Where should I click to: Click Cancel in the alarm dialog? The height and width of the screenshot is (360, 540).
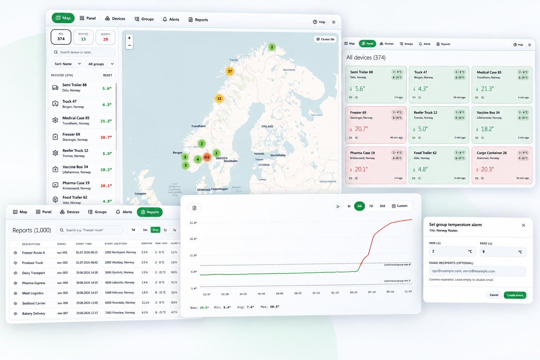pyautogui.click(x=494, y=295)
